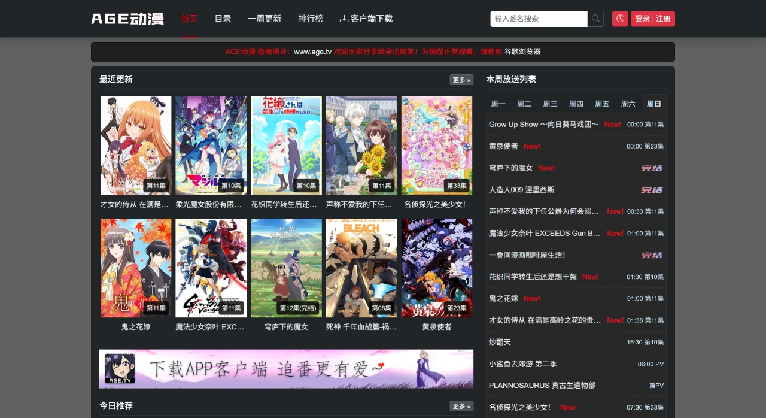Open the 排行榜 navigation item
This screenshot has height=418, width=766.
coord(311,19)
